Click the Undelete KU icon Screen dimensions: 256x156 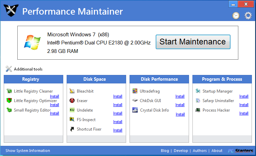tap(72, 110)
